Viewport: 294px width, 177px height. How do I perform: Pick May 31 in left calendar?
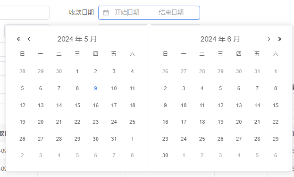pyautogui.click(x=114, y=139)
